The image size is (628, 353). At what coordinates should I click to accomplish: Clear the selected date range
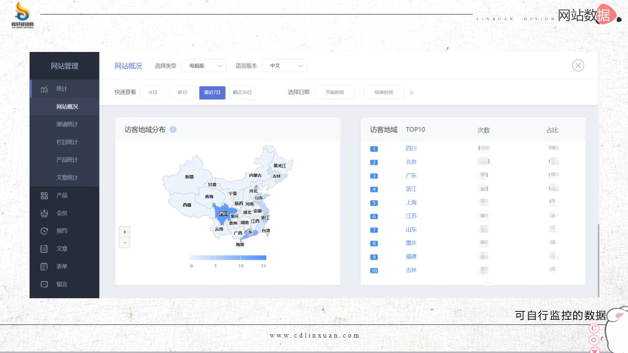[x=412, y=93]
